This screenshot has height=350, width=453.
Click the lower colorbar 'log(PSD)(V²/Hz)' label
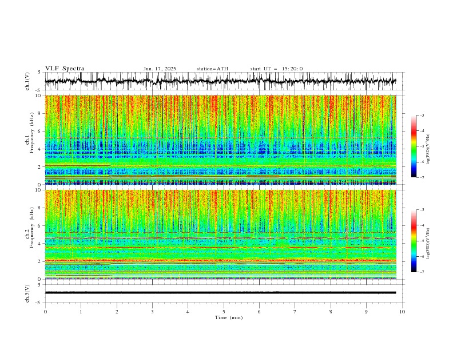428,243
